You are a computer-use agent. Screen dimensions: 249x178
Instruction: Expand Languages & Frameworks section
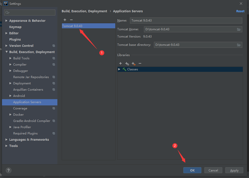[6, 139]
